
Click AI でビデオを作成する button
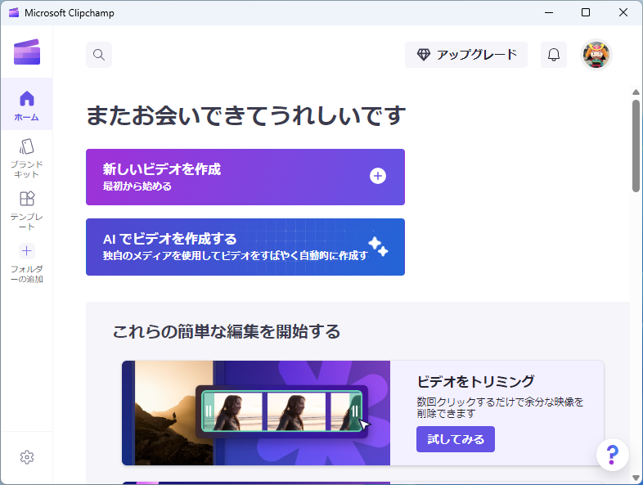[x=245, y=247]
